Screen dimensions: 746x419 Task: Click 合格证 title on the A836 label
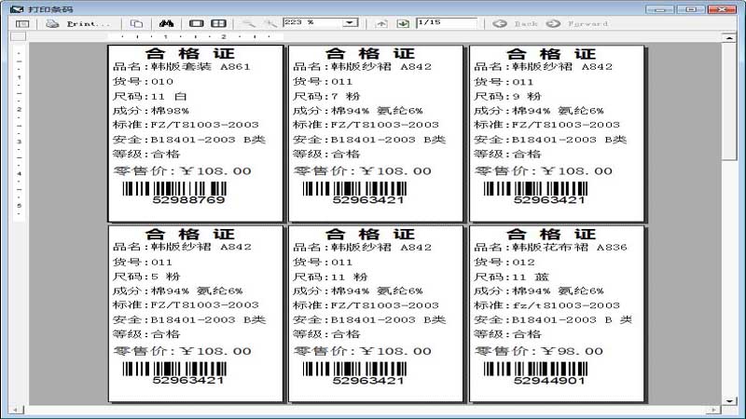tap(551, 234)
